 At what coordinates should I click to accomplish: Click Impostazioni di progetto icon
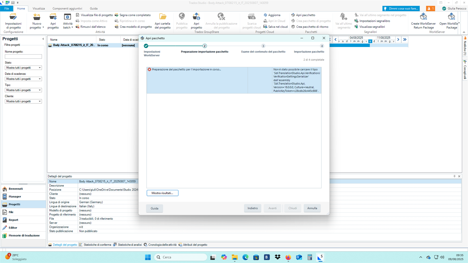coord(13,17)
